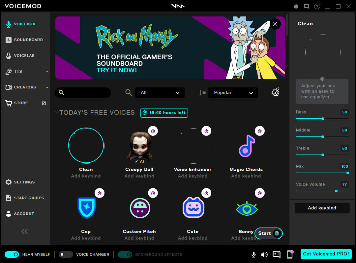Screen dimensions: 356x263
Task: Add keybind under the Cute voice
Action: click(193, 238)
